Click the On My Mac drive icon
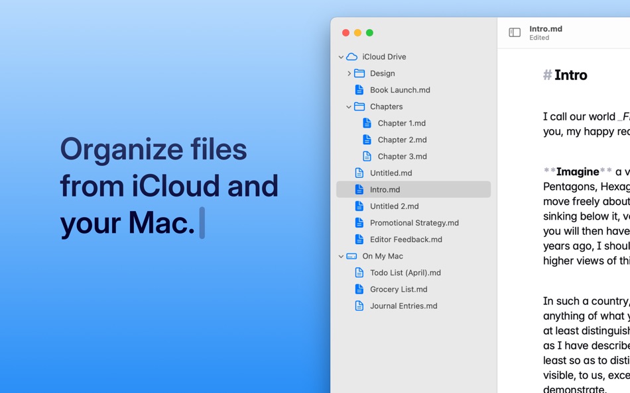The image size is (630, 393). (x=351, y=256)
